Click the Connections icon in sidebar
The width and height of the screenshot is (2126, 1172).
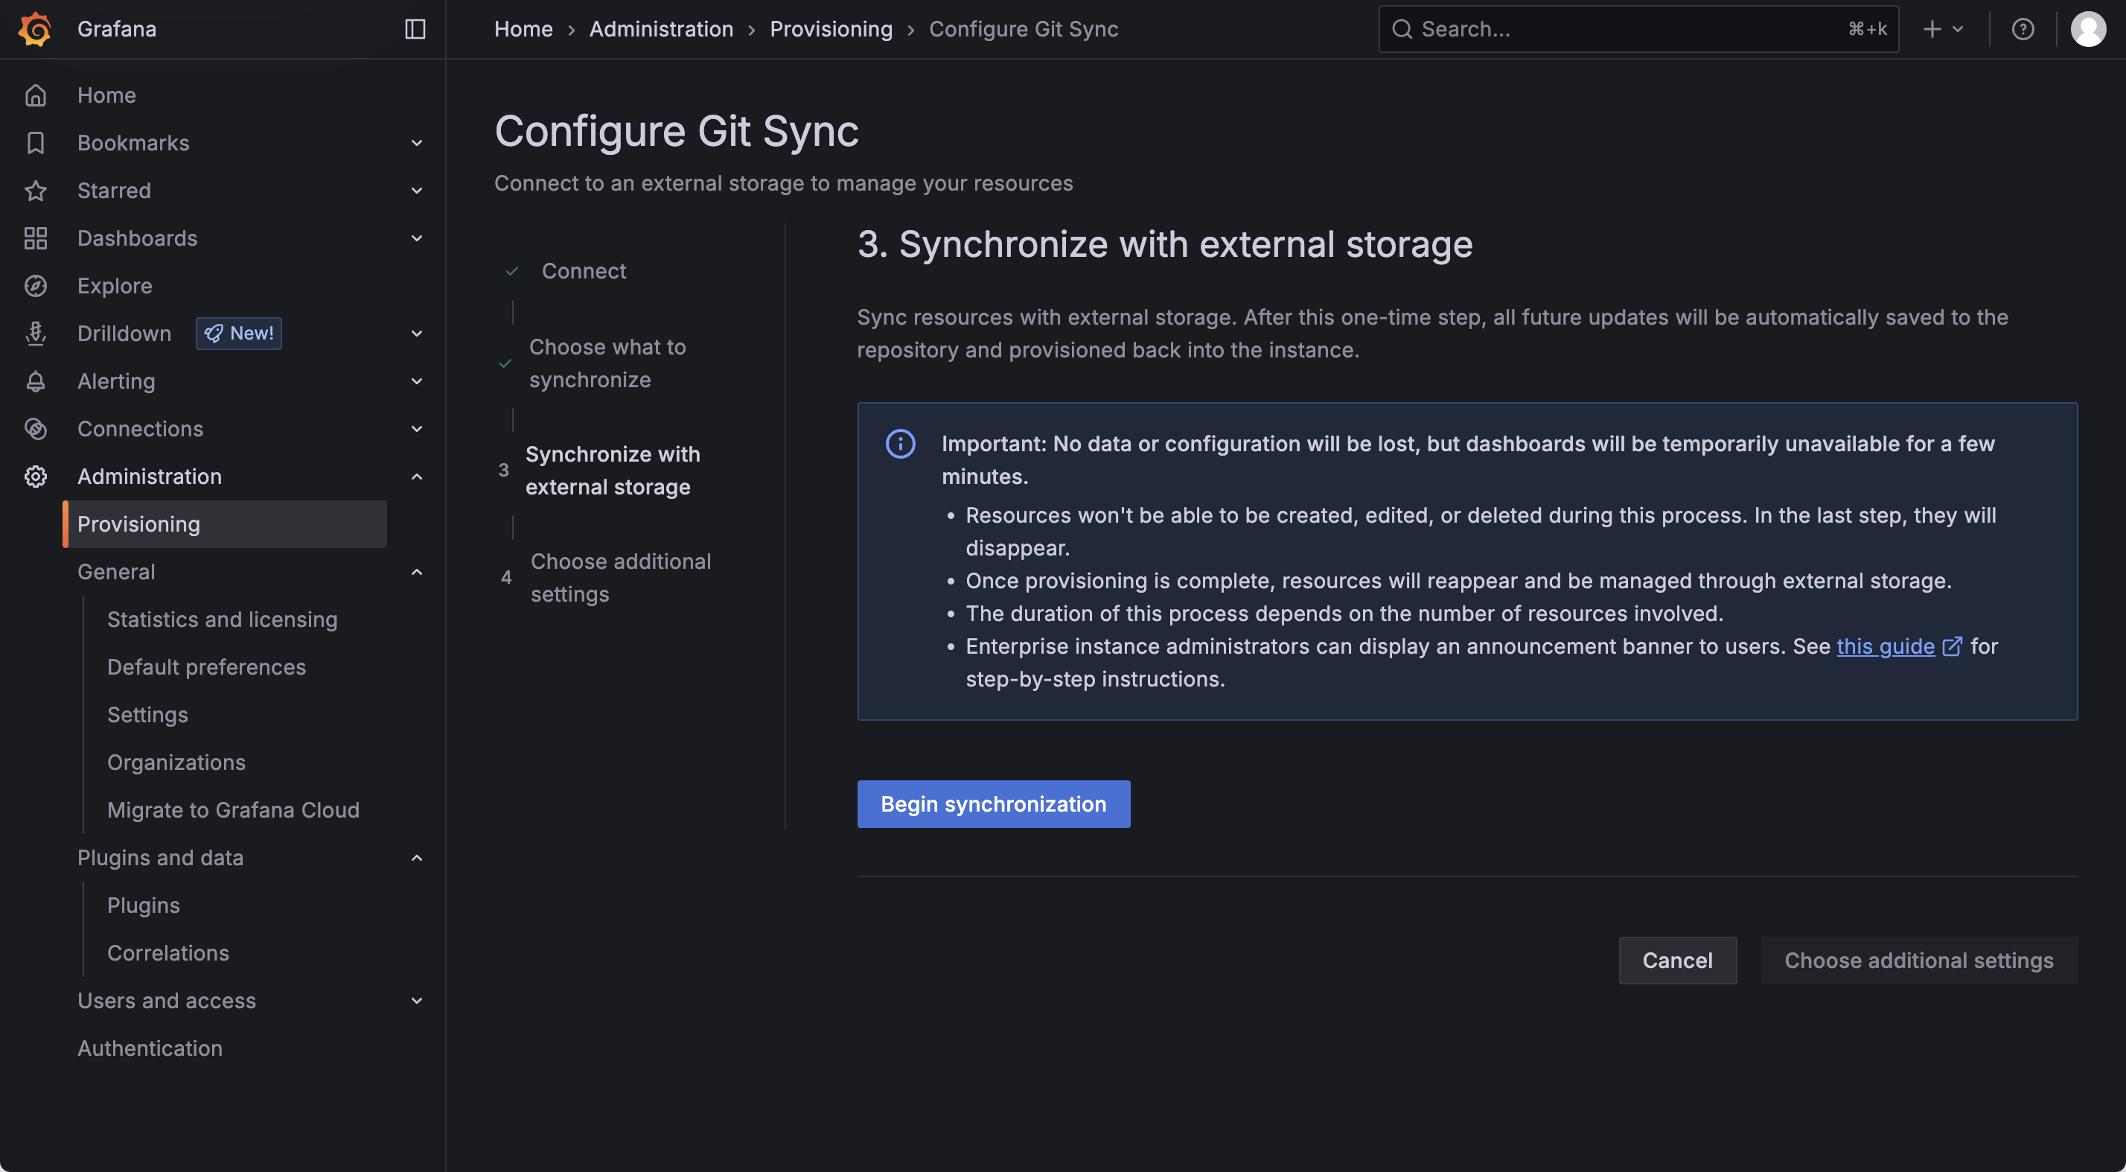tap(36, 429)
